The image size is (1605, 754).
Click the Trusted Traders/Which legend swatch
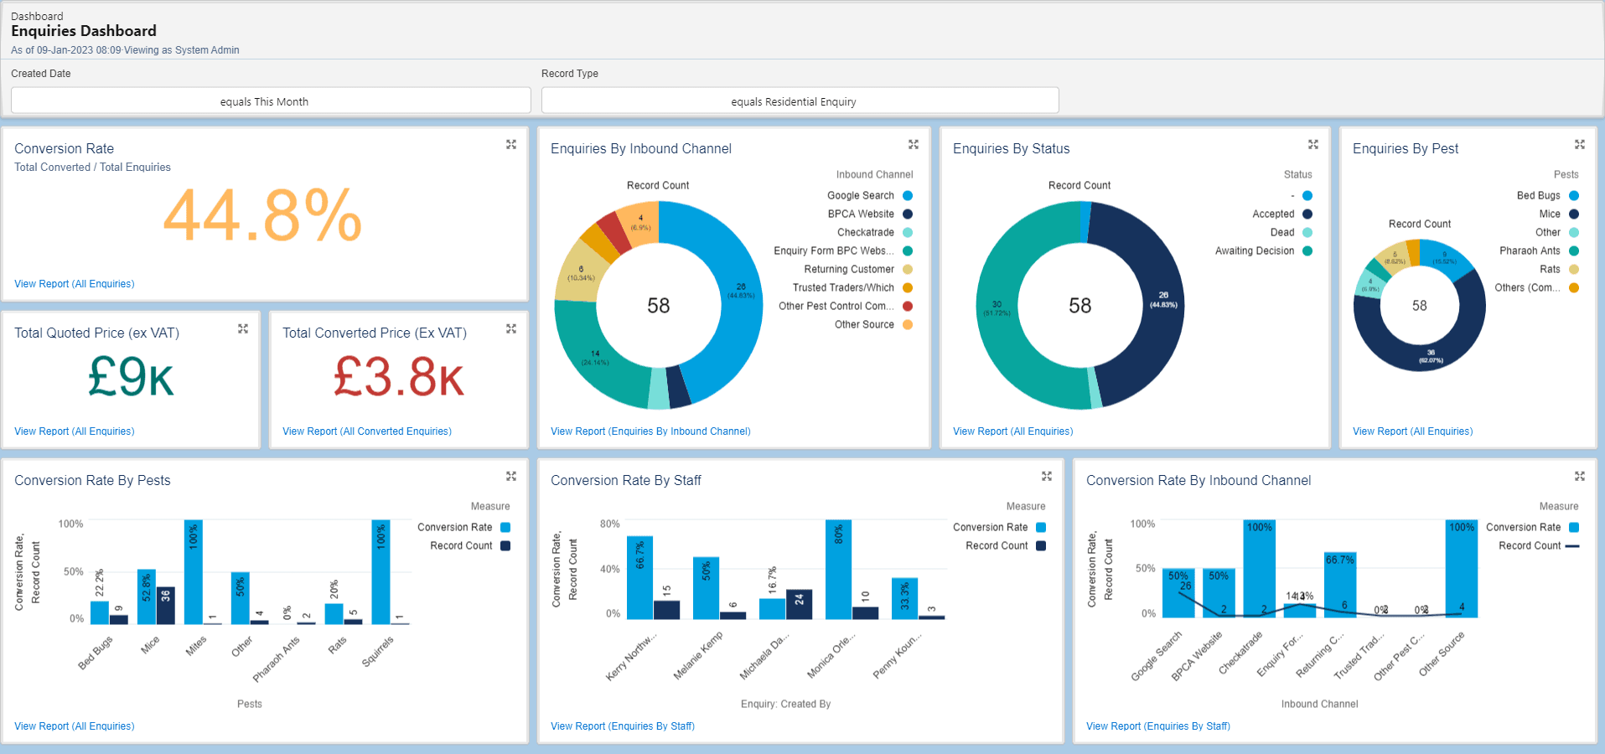pos(908,288)
